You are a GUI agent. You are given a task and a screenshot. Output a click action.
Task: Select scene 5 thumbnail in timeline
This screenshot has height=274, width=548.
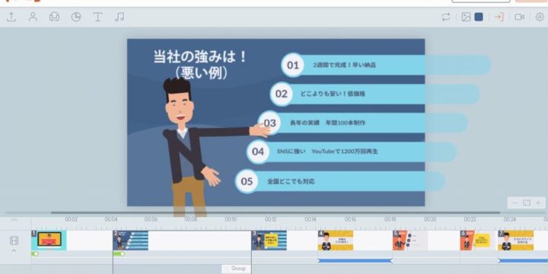[410, 241]
